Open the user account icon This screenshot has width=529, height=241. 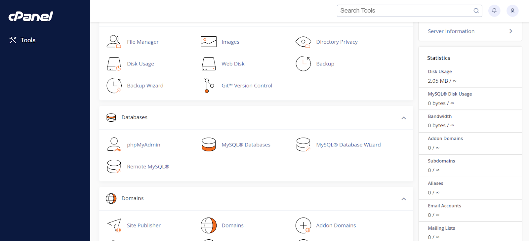pyautogui.click(x=512, y=11)
